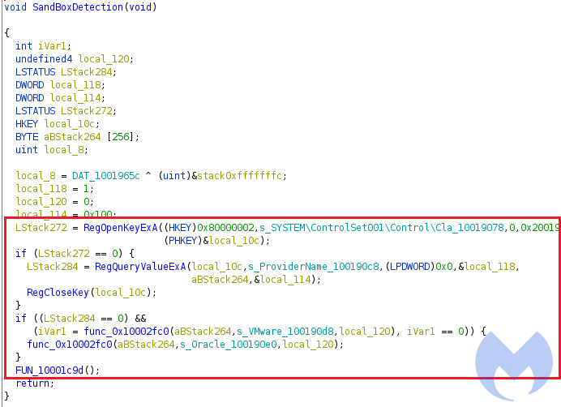Click the '(LStack284 == 0) &&' condition
Viewport: 561px width, 407px height.
click(90, 319)
